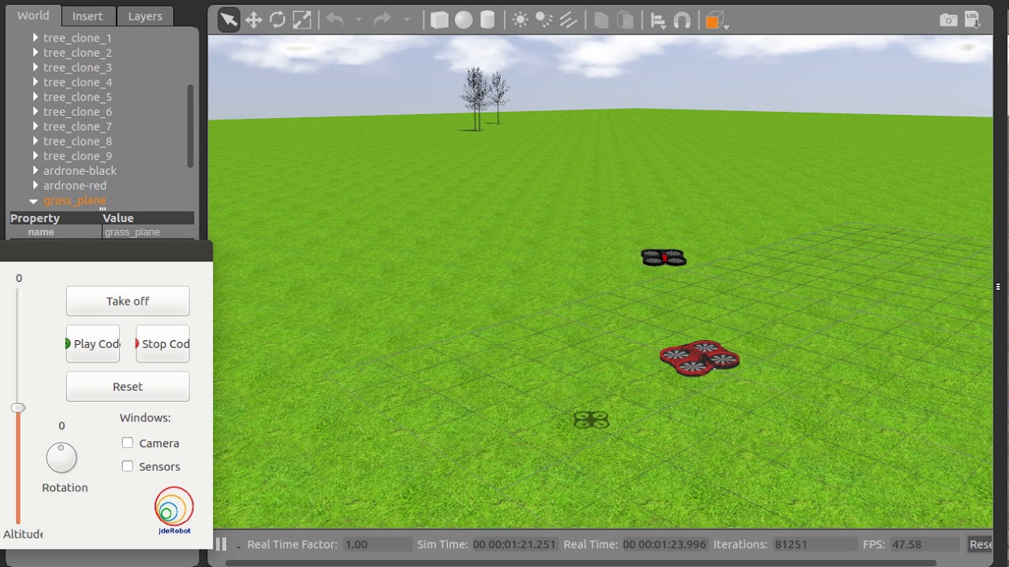The height and width of the screenshot is (567, 1009).
Task: Insert a cylinder shape
Action: pos(487,20)
